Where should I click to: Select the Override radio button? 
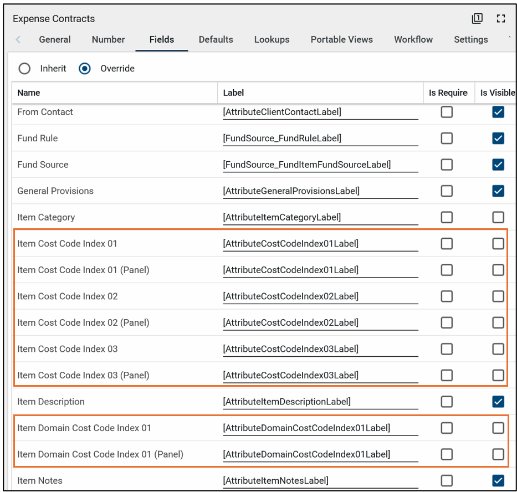[85, 69]
